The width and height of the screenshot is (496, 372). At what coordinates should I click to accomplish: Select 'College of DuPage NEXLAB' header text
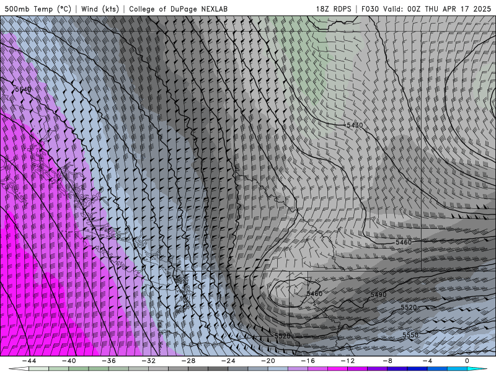(x=178, y=9)
